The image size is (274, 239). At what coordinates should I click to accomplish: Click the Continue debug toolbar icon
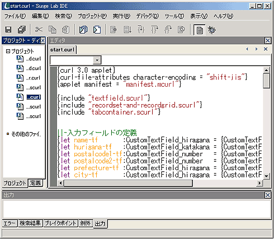(x=114, y=30)
